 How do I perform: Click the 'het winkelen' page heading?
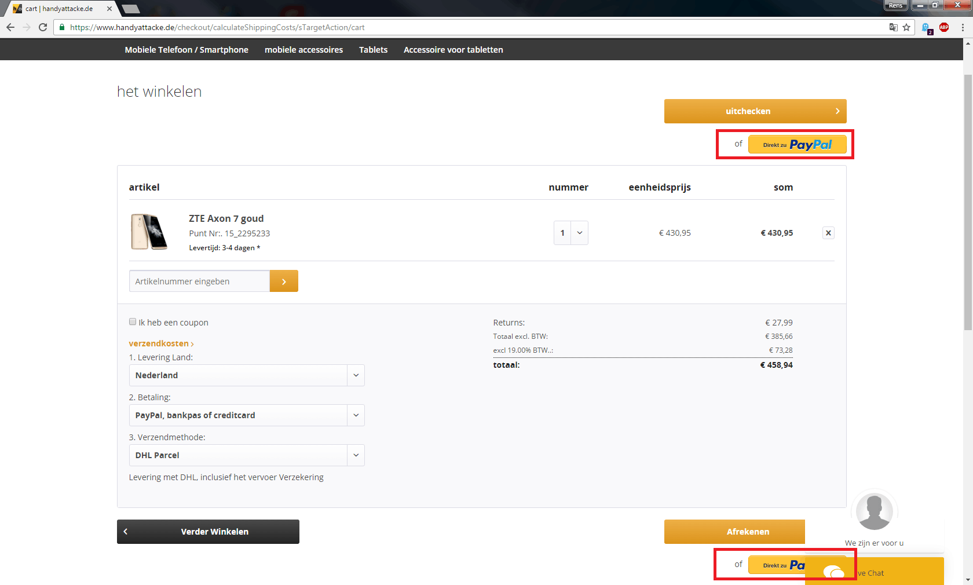point(159,92)
